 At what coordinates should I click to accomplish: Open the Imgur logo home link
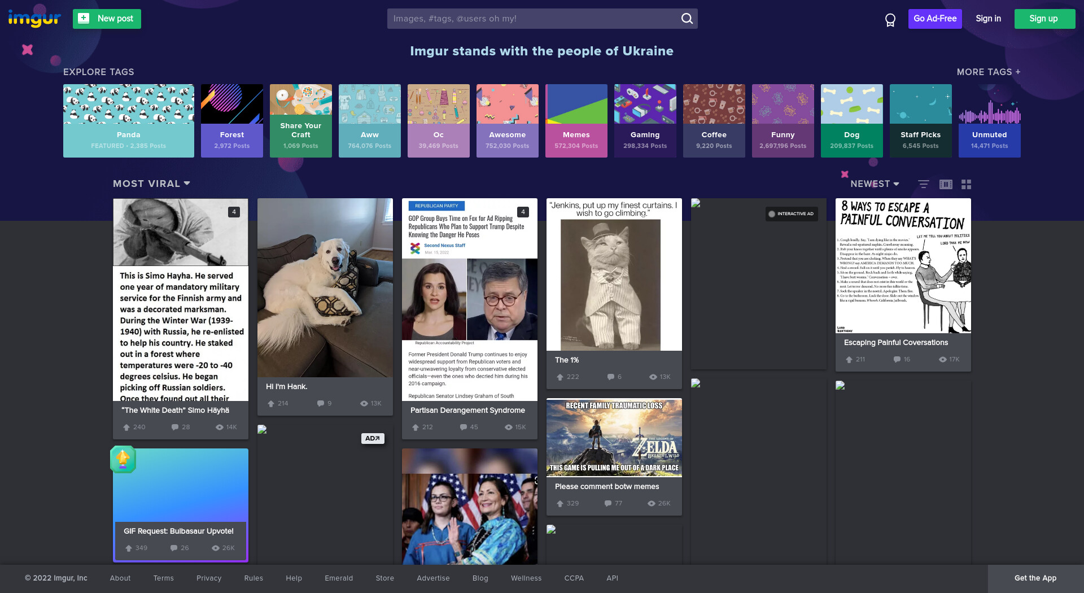click(34, 19)
